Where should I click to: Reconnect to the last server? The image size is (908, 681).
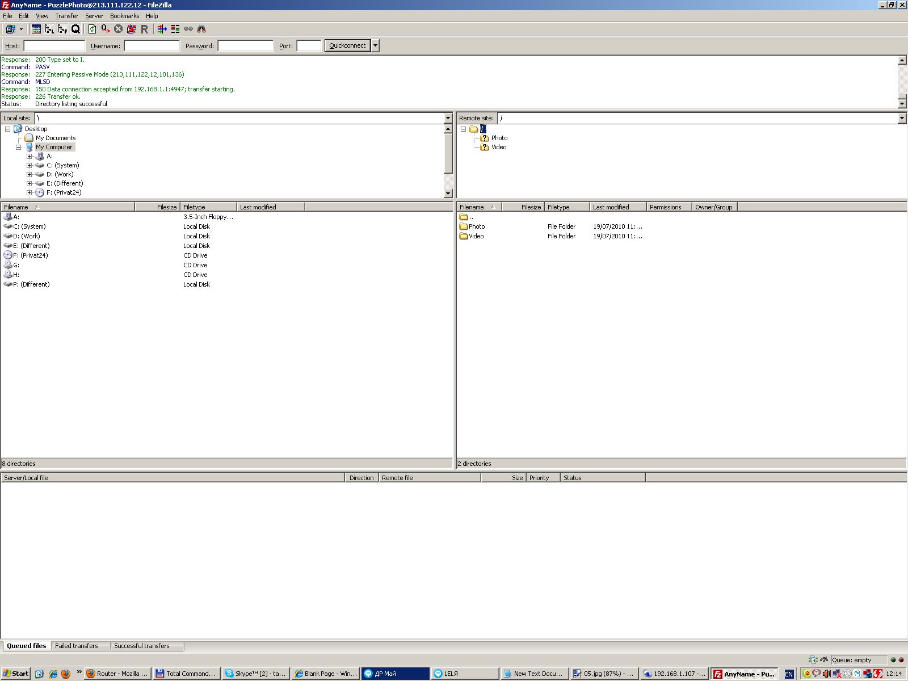coord(144,29)
